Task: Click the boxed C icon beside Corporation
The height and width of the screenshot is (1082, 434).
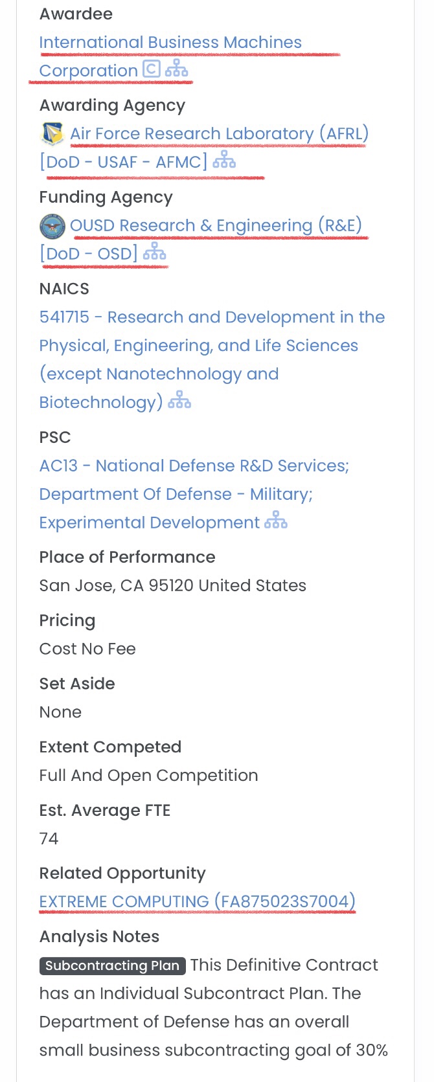Action: tap(151, 69)
